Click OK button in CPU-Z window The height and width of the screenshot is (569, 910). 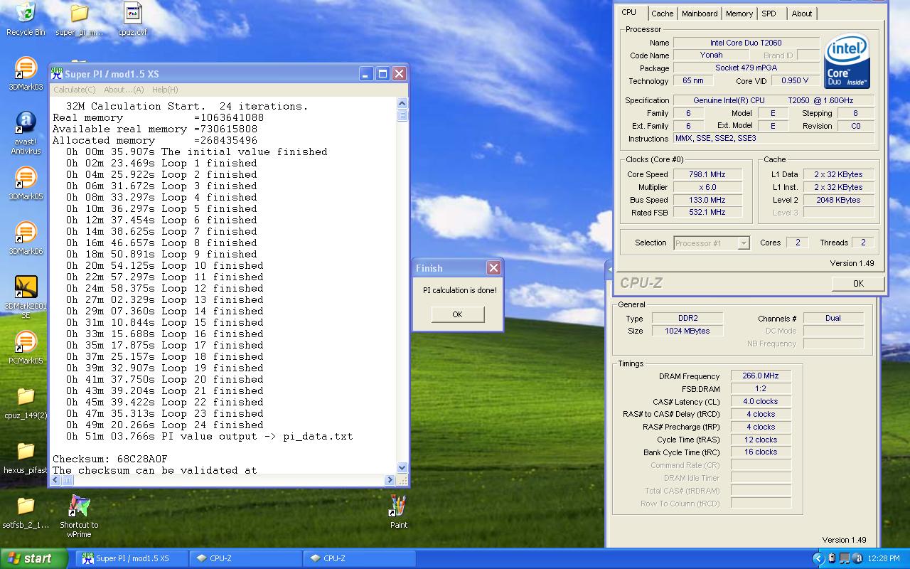858,283
